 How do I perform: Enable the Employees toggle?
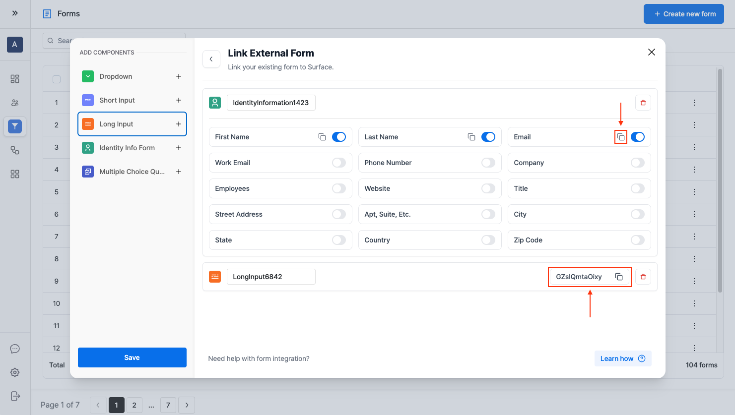[x=339, y=188]
